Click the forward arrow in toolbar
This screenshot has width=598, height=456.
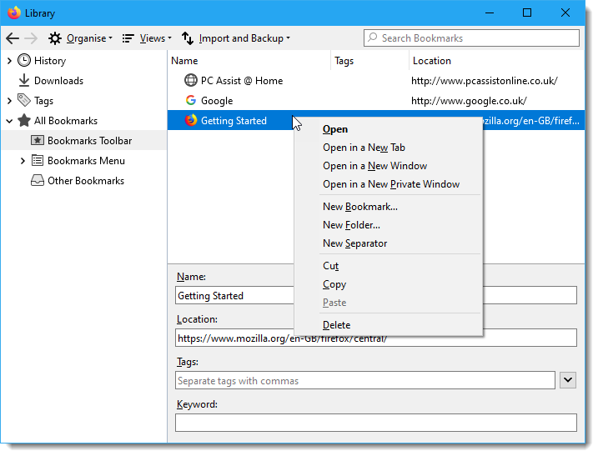(x=31, y=38)
